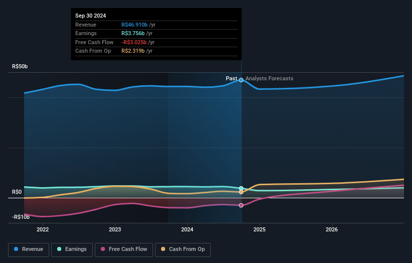
Task: Toggle the Free Cash Flow legend series
Action: pos(124,249)
